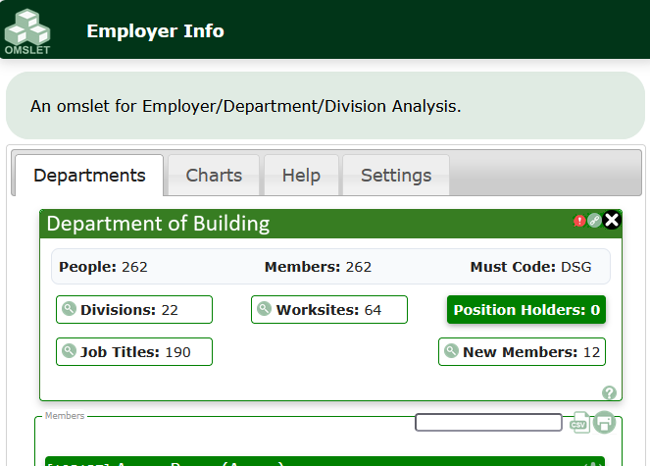Screen dimensions: 650x466
Task: Click the help question mark icon
Action: point(609,392)
